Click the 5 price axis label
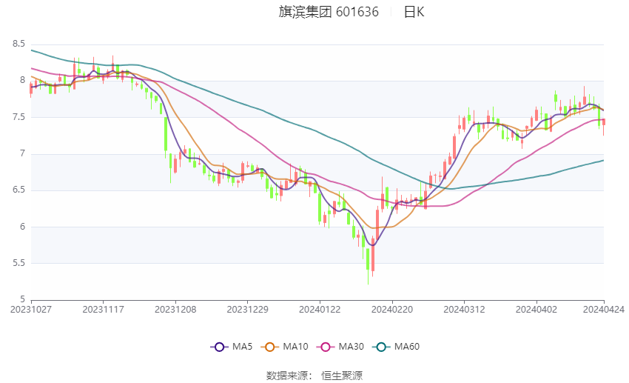 (x=22, y=299)
